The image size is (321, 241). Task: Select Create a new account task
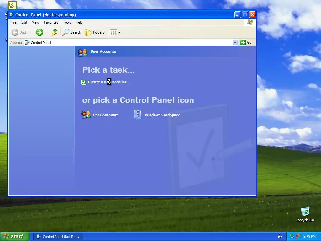[107, 82]
